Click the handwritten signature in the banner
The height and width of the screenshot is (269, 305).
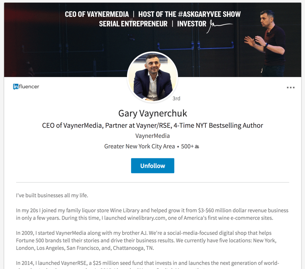(x=220, y=26)
